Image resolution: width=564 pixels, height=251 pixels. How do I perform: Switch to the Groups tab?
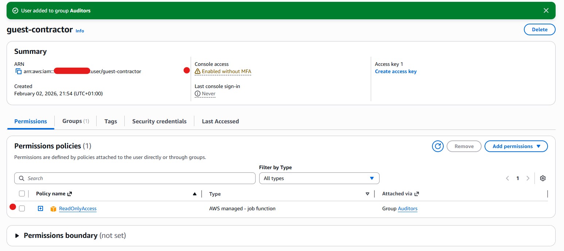coord(75,121)
